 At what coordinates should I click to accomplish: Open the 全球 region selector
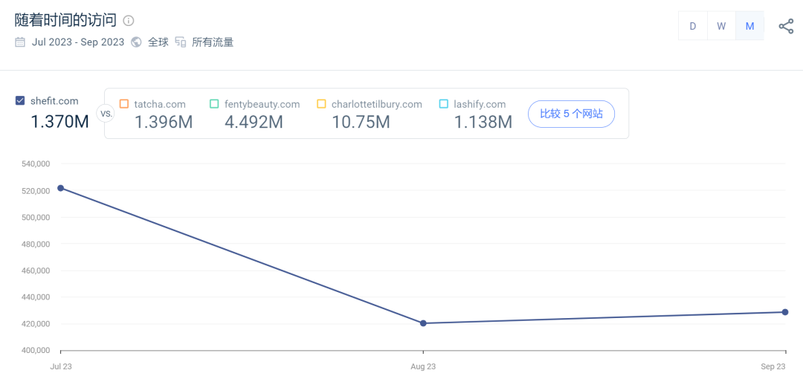tap(158, 42)
